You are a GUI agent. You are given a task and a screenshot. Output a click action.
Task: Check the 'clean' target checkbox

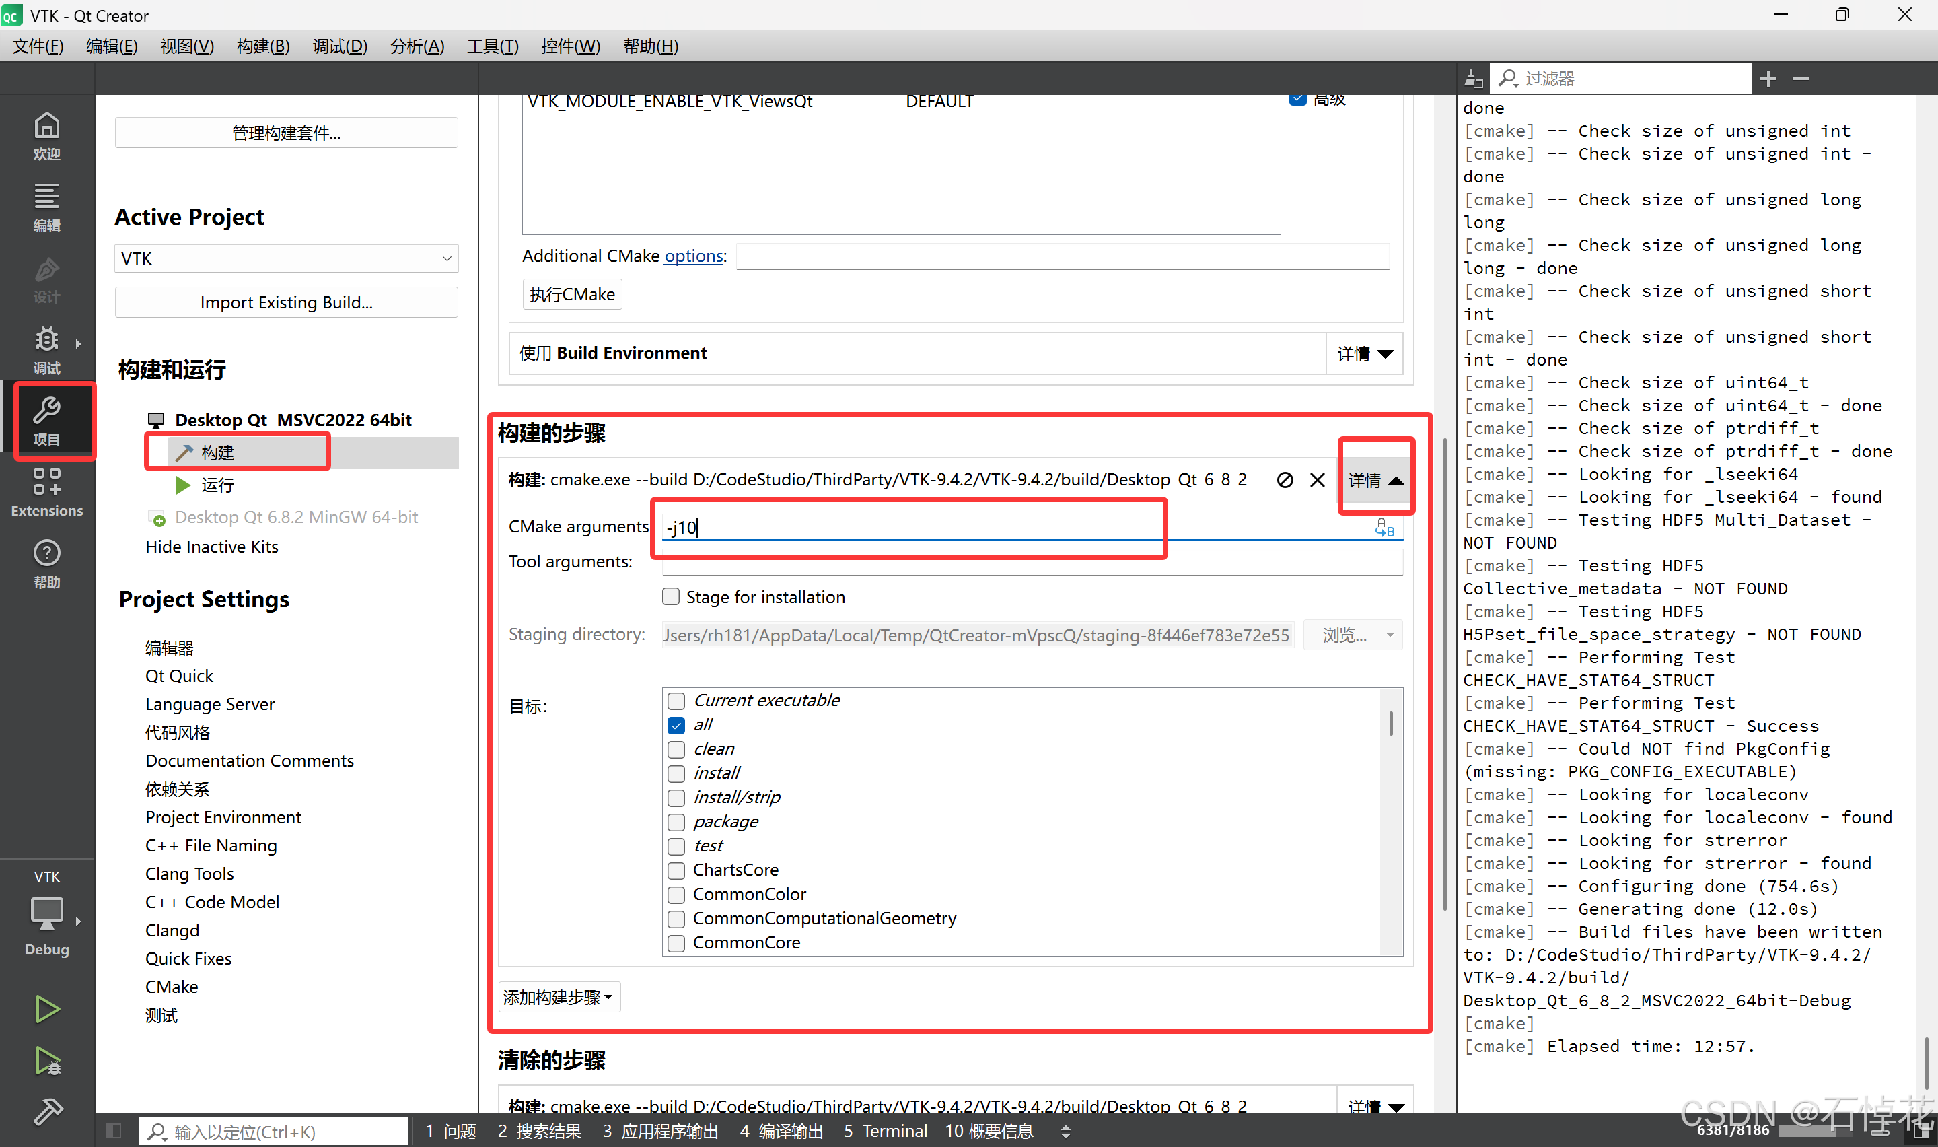pyautogui.click(x=676, y=749)
